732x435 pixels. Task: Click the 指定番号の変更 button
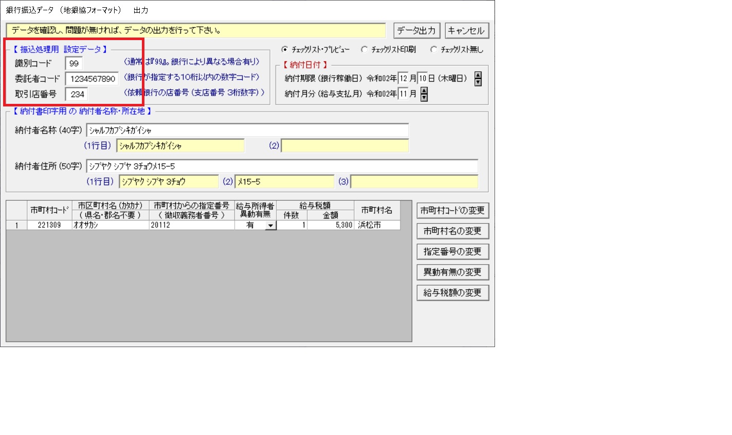(x=452, y=251)
